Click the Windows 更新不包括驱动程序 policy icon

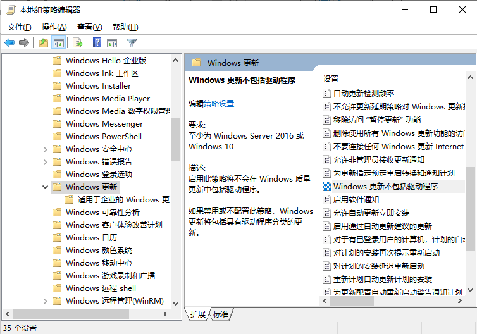[x=326, y=186]
